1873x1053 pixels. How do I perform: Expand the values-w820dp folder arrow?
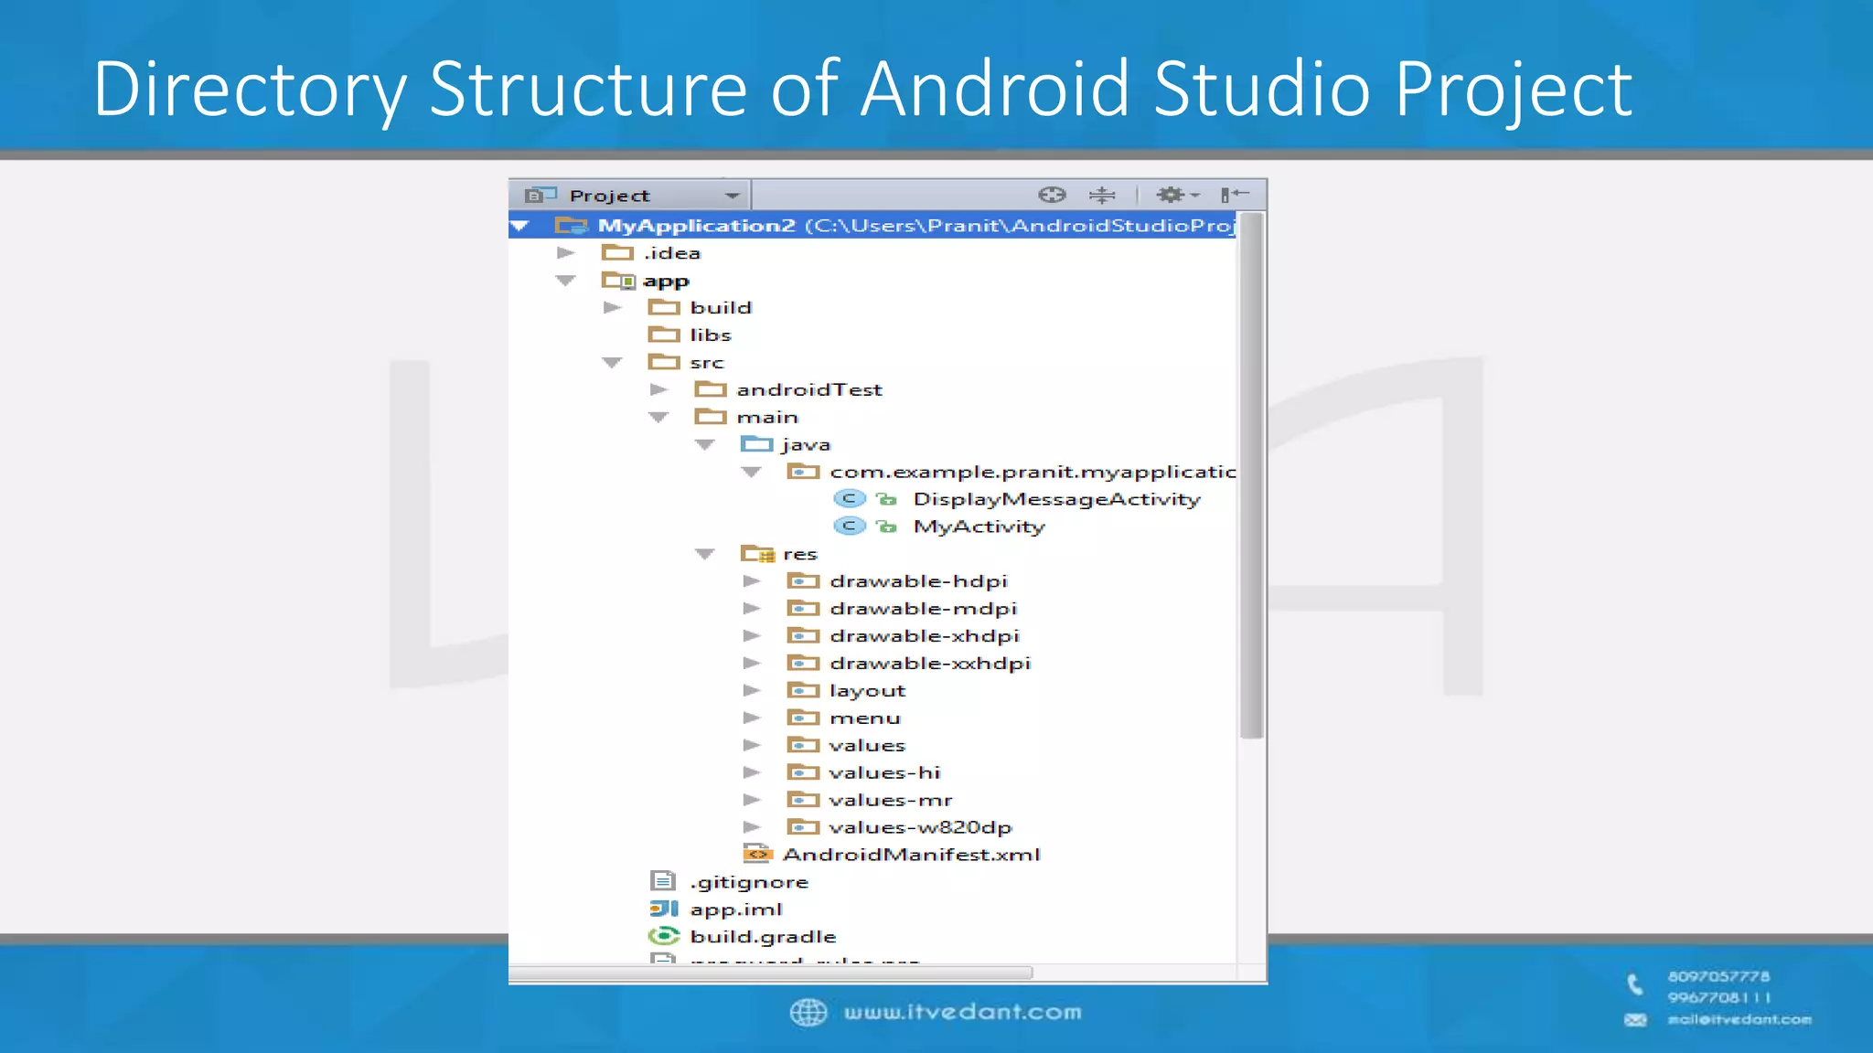tap(752, 828)
